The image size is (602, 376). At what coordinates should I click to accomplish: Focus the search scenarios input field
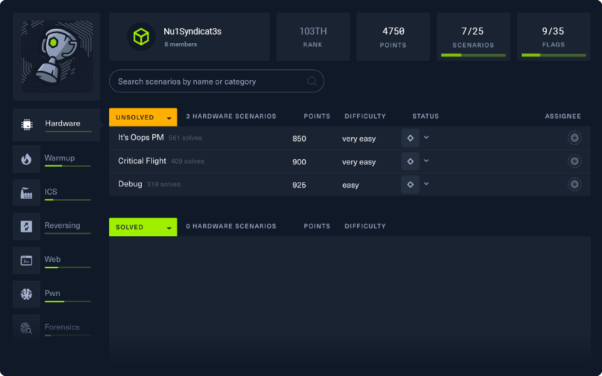(216, 81)
